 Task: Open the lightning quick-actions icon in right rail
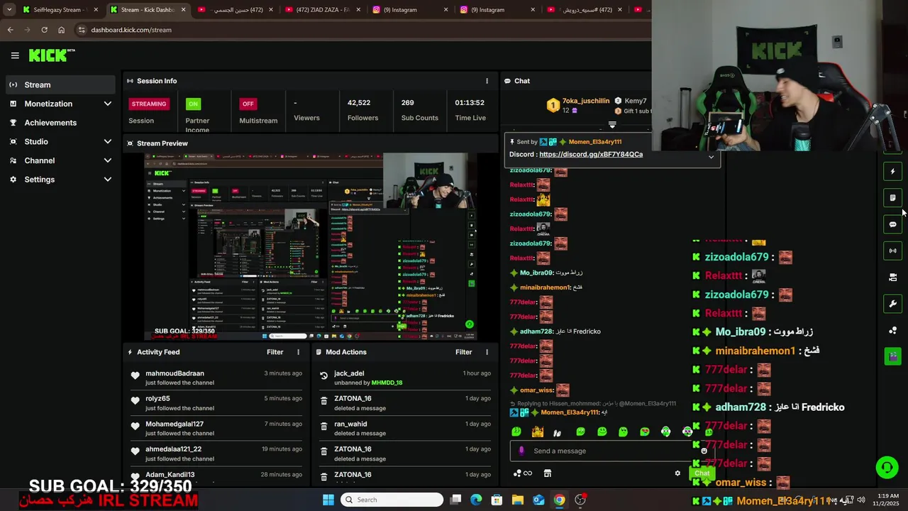[x=892, y=171]
